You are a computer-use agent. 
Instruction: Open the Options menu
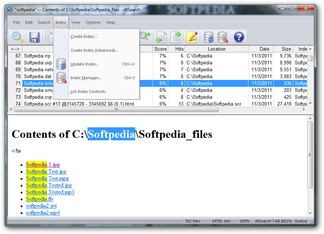[93, 22]
